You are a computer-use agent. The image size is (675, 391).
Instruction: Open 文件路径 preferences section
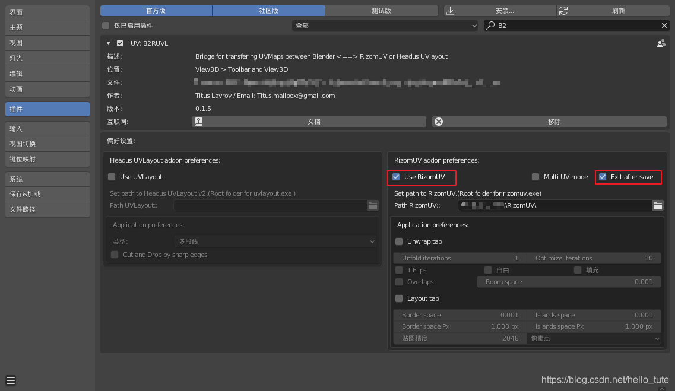coord(47,210)
